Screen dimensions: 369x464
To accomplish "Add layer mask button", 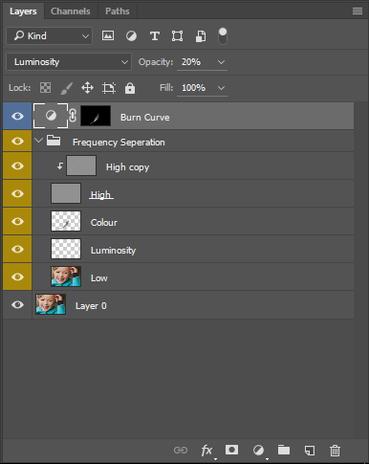I will point(231,450).
